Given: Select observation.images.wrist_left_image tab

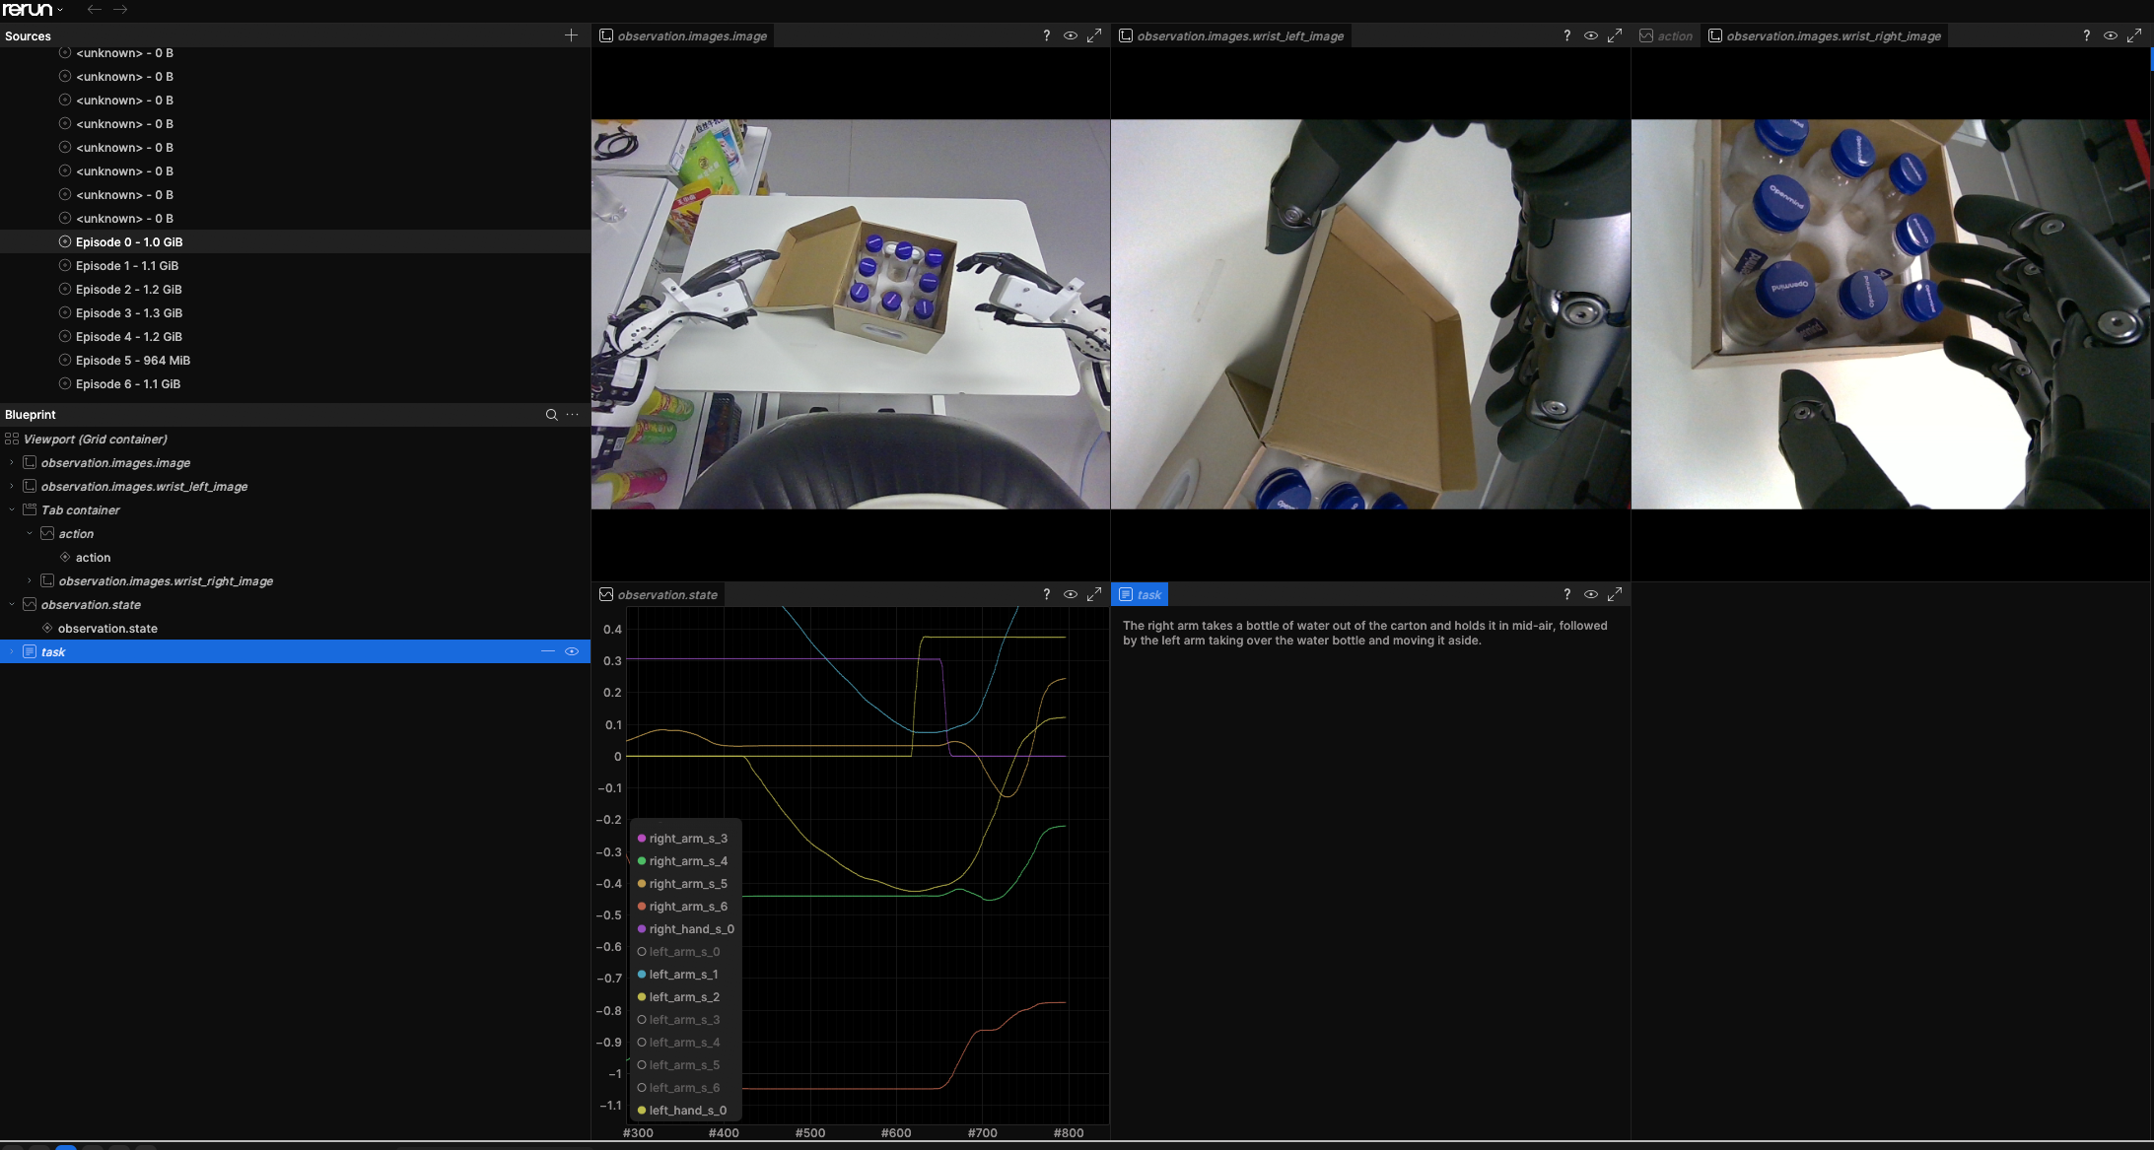Looking at the screenshot, I should 1231,35.
